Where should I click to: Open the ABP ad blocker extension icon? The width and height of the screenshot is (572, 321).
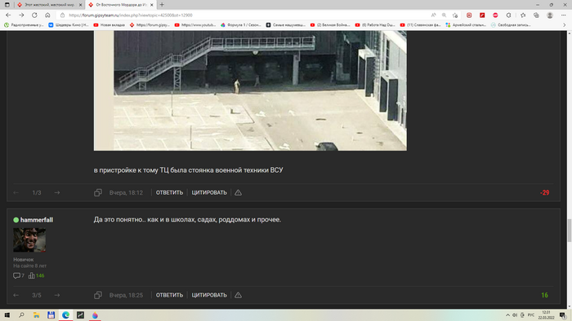[495, 15]
